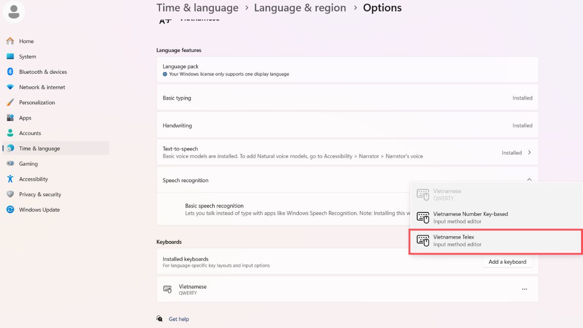Click the Gaming controller icon
The width and height of the screenshot is (583, 328).
tap(10, 164)
